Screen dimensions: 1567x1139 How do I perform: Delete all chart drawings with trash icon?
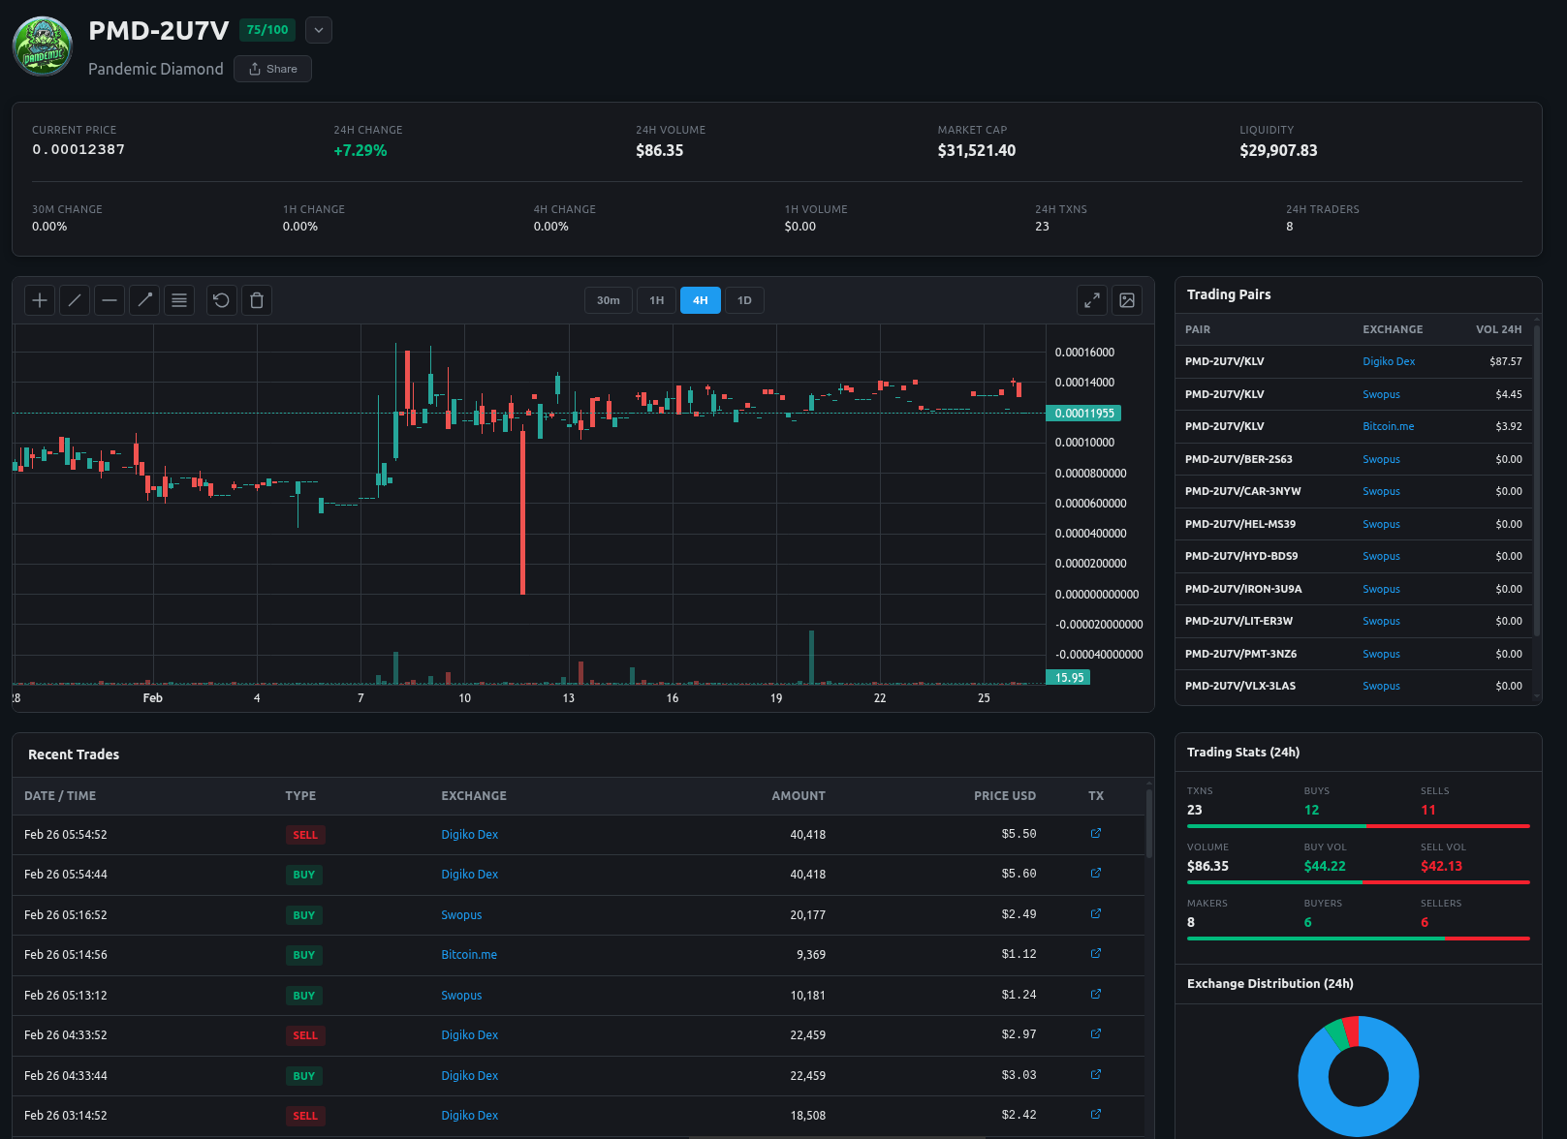tap(256, 300)
